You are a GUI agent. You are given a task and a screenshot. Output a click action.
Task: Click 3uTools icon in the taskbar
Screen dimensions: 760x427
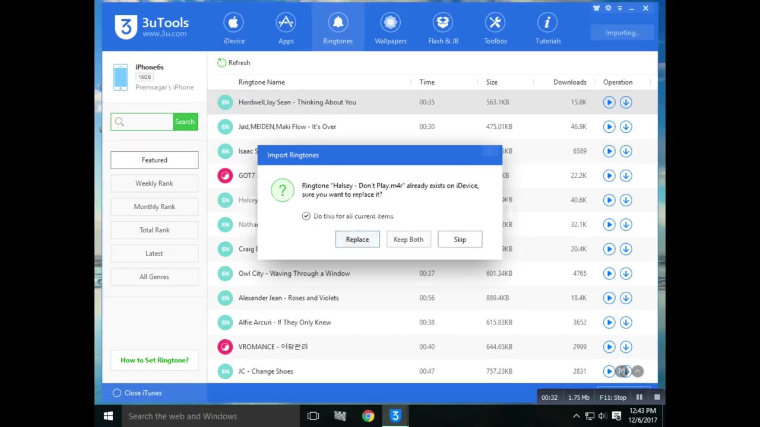pos(395,416)
